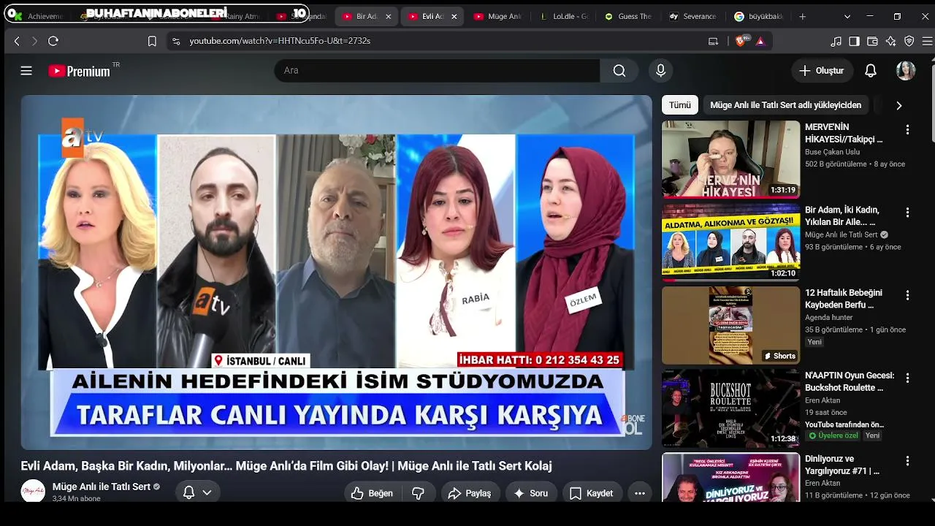
Task: Click the "3,34 Mn abone" subscriber count
Action: (77, 499)
